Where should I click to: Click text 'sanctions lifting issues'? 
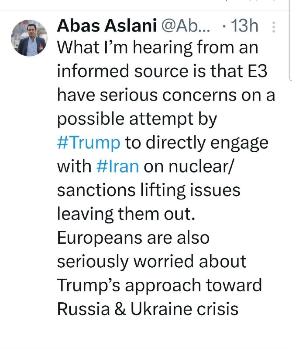point(148,191)
